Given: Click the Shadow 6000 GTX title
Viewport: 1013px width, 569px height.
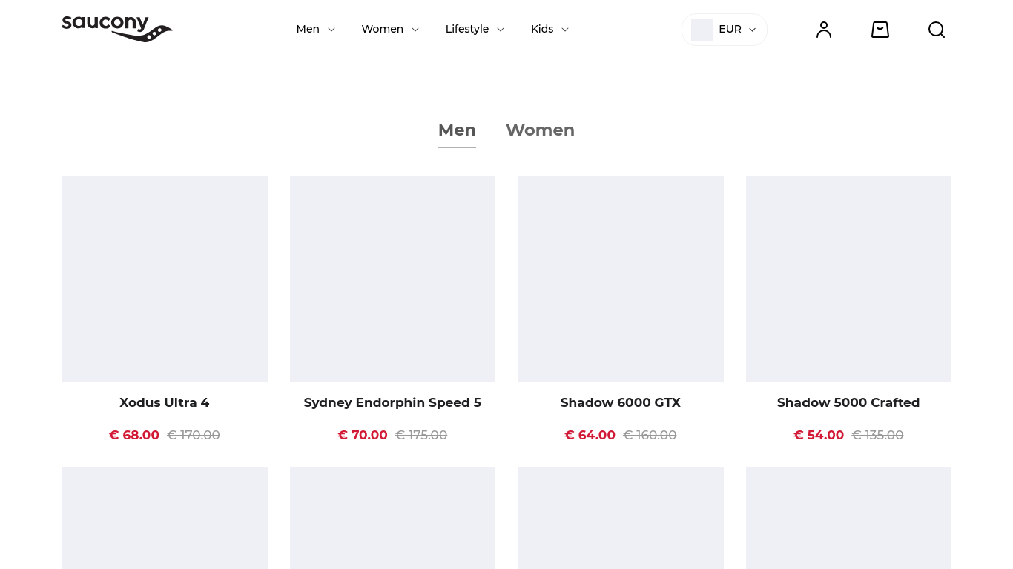Looking at the screenshot, I should coord(621,402).
